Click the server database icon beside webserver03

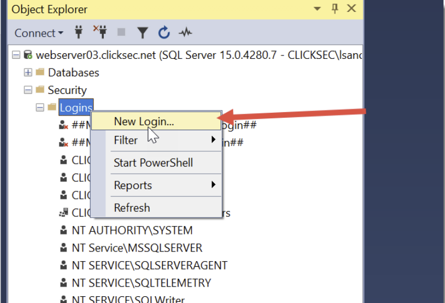click(28, 54)
